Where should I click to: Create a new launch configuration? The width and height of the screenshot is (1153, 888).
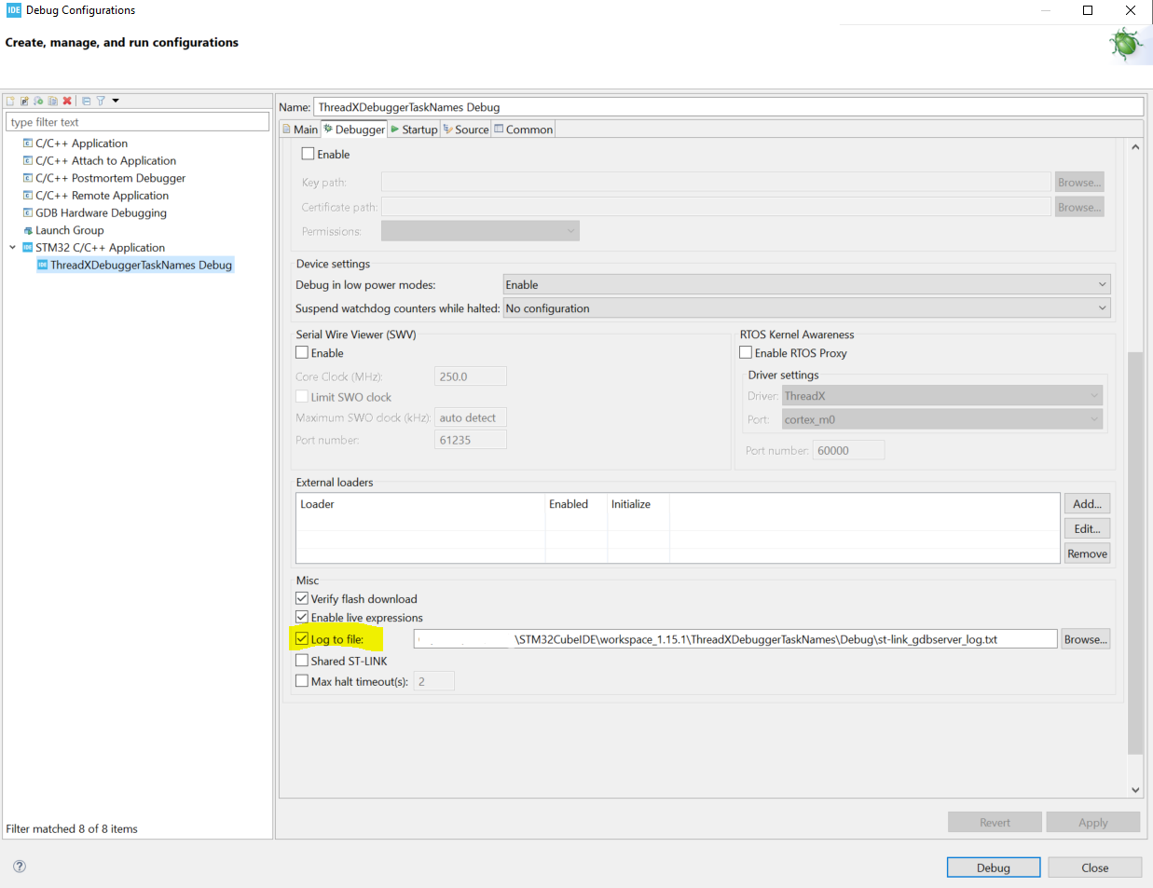pyautogui.click(x=9, y=100)
